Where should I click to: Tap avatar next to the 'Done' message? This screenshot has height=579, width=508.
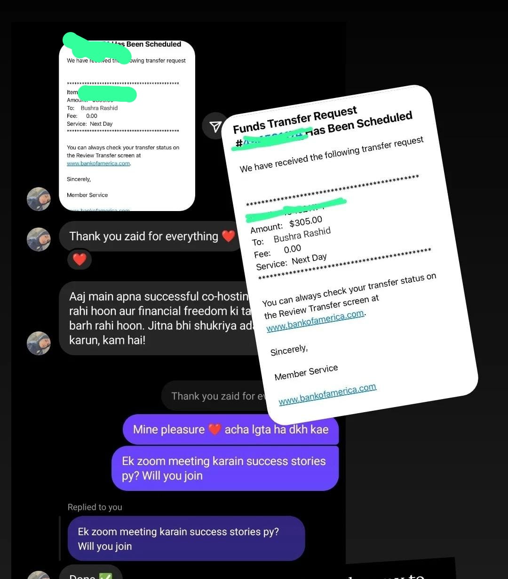pyautogui.click(x=39, y=575)
